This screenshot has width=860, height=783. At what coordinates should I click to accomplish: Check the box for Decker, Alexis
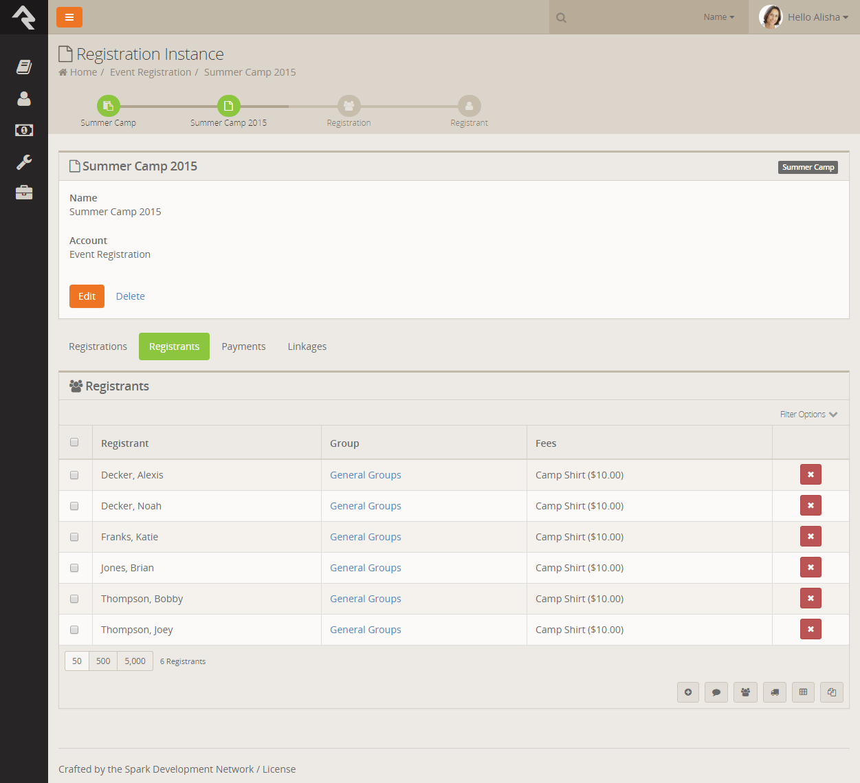[x=74, y=475]
